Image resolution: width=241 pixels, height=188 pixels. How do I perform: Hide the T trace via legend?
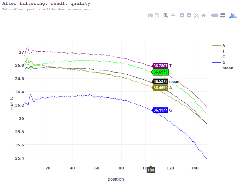(219, 51)
